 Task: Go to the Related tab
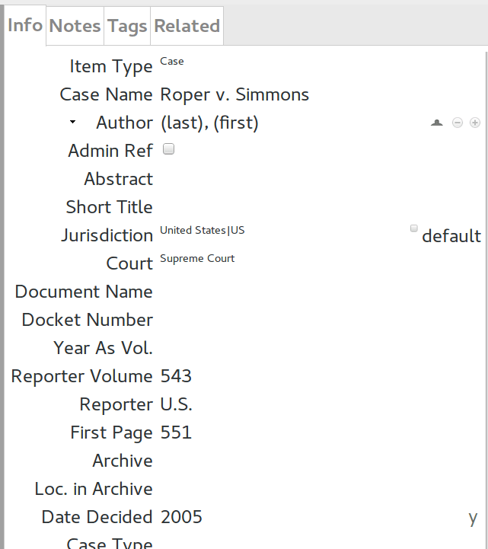[x=187, y=26]
